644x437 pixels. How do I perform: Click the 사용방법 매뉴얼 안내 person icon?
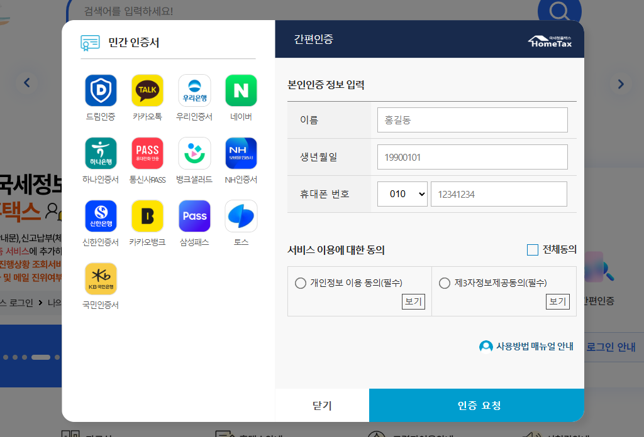pyautogui.click(x=486, y=347)
